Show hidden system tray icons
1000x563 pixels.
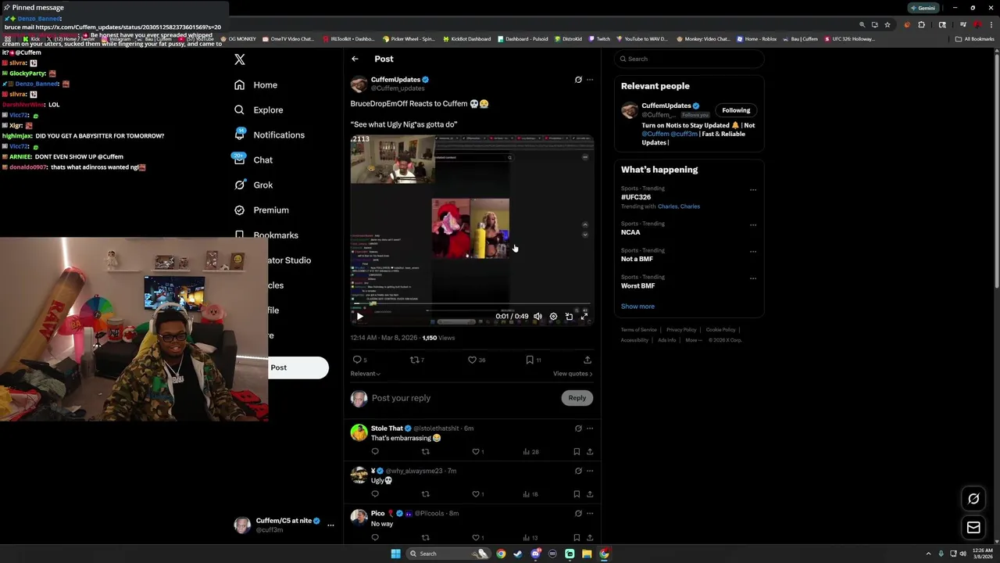tap(928, 554)
